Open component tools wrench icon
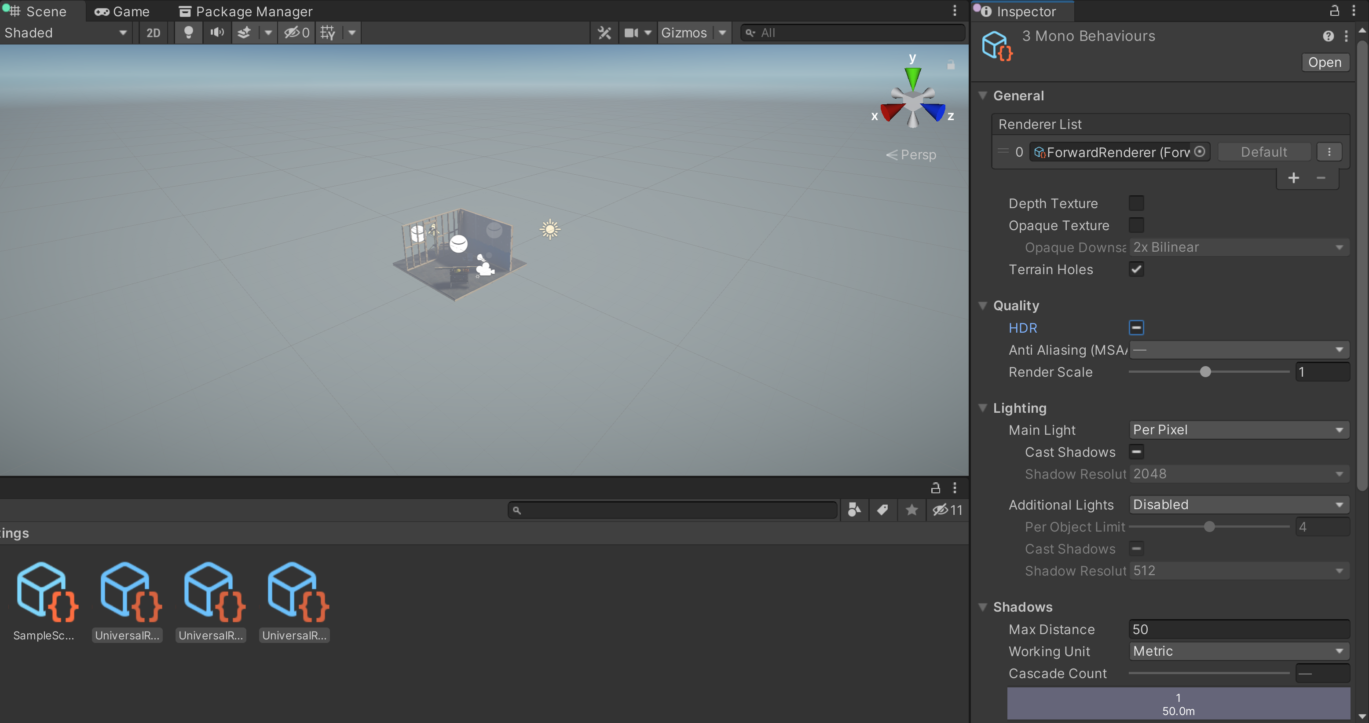1369x723 pixels. pyautogui.click(x=604, y=33)
